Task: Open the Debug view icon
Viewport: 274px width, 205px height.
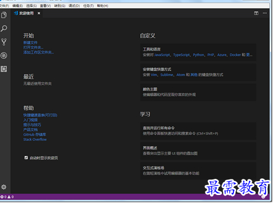Action: coord(4,56)
